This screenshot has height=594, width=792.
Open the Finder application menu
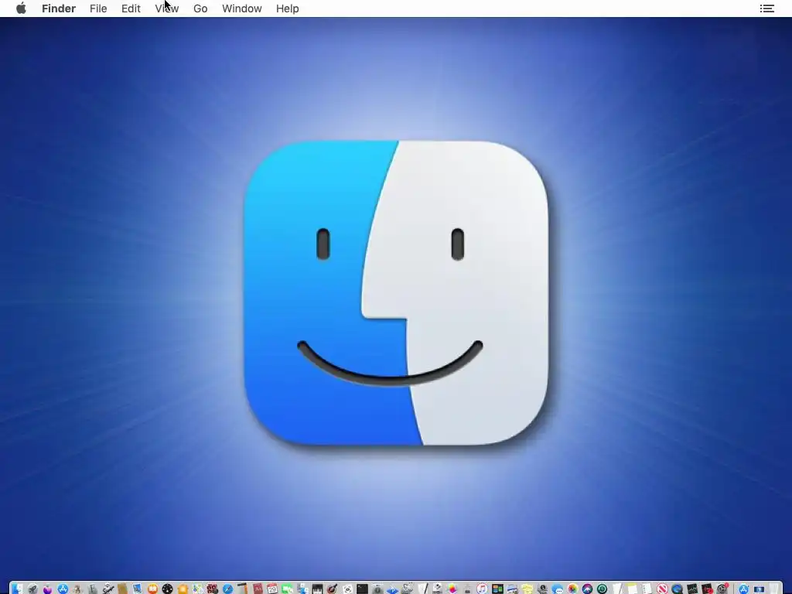point(59,9)
